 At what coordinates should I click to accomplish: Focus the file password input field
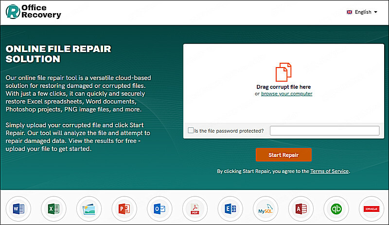(324, 131)
